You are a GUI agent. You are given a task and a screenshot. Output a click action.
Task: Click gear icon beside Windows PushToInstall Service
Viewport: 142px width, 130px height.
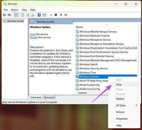(77, 56)
